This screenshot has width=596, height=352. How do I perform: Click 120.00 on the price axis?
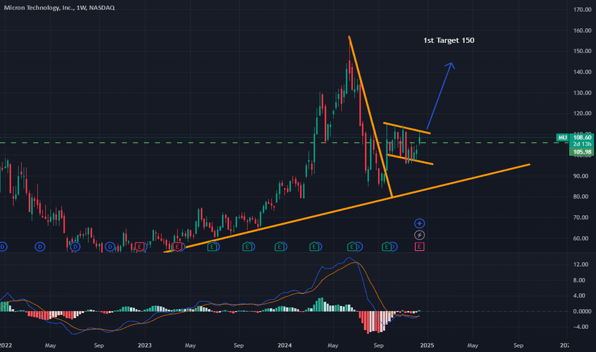[x=582, y=113]
